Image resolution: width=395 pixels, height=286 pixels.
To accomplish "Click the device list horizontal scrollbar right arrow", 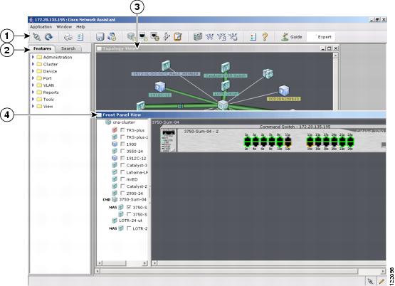I will 145,263.
